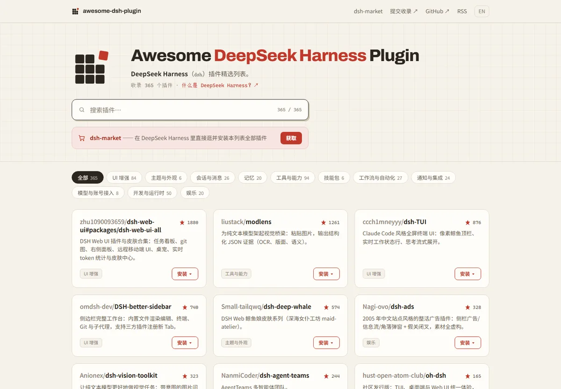Screen dimensions: 561x389
Task: Click the 娱乐 tag on dsh-ads card
Action: click(x=371, y=343)
